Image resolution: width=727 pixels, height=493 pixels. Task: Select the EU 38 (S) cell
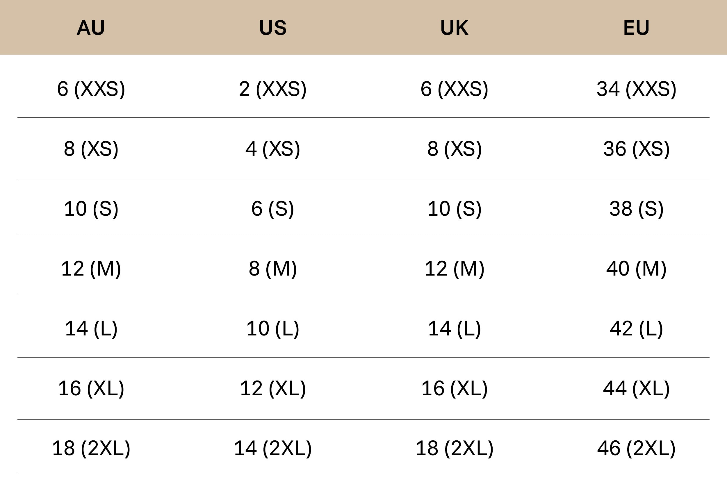coord(636,209)
